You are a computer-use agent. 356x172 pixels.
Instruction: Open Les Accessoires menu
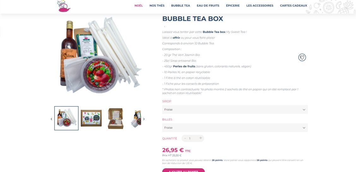pyautogui.click(x=260, y=6)
